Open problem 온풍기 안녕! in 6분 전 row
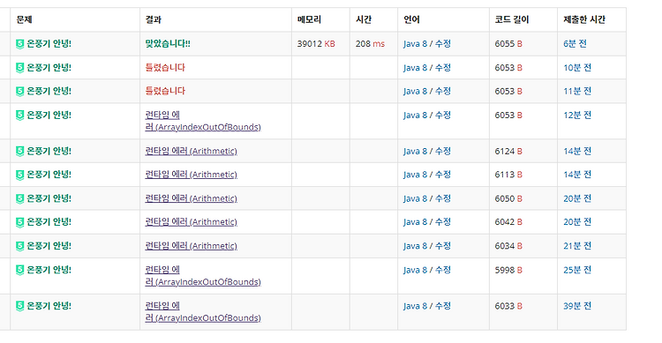 [49, 44]
